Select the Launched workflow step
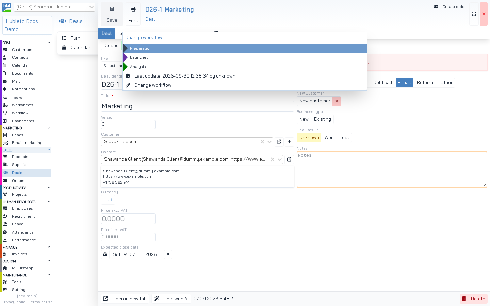 pos(245,57)
